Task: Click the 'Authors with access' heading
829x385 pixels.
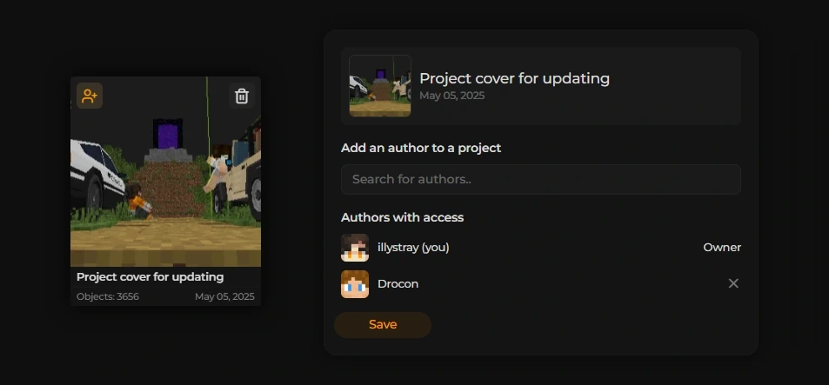Action: [x=403, y=217]
